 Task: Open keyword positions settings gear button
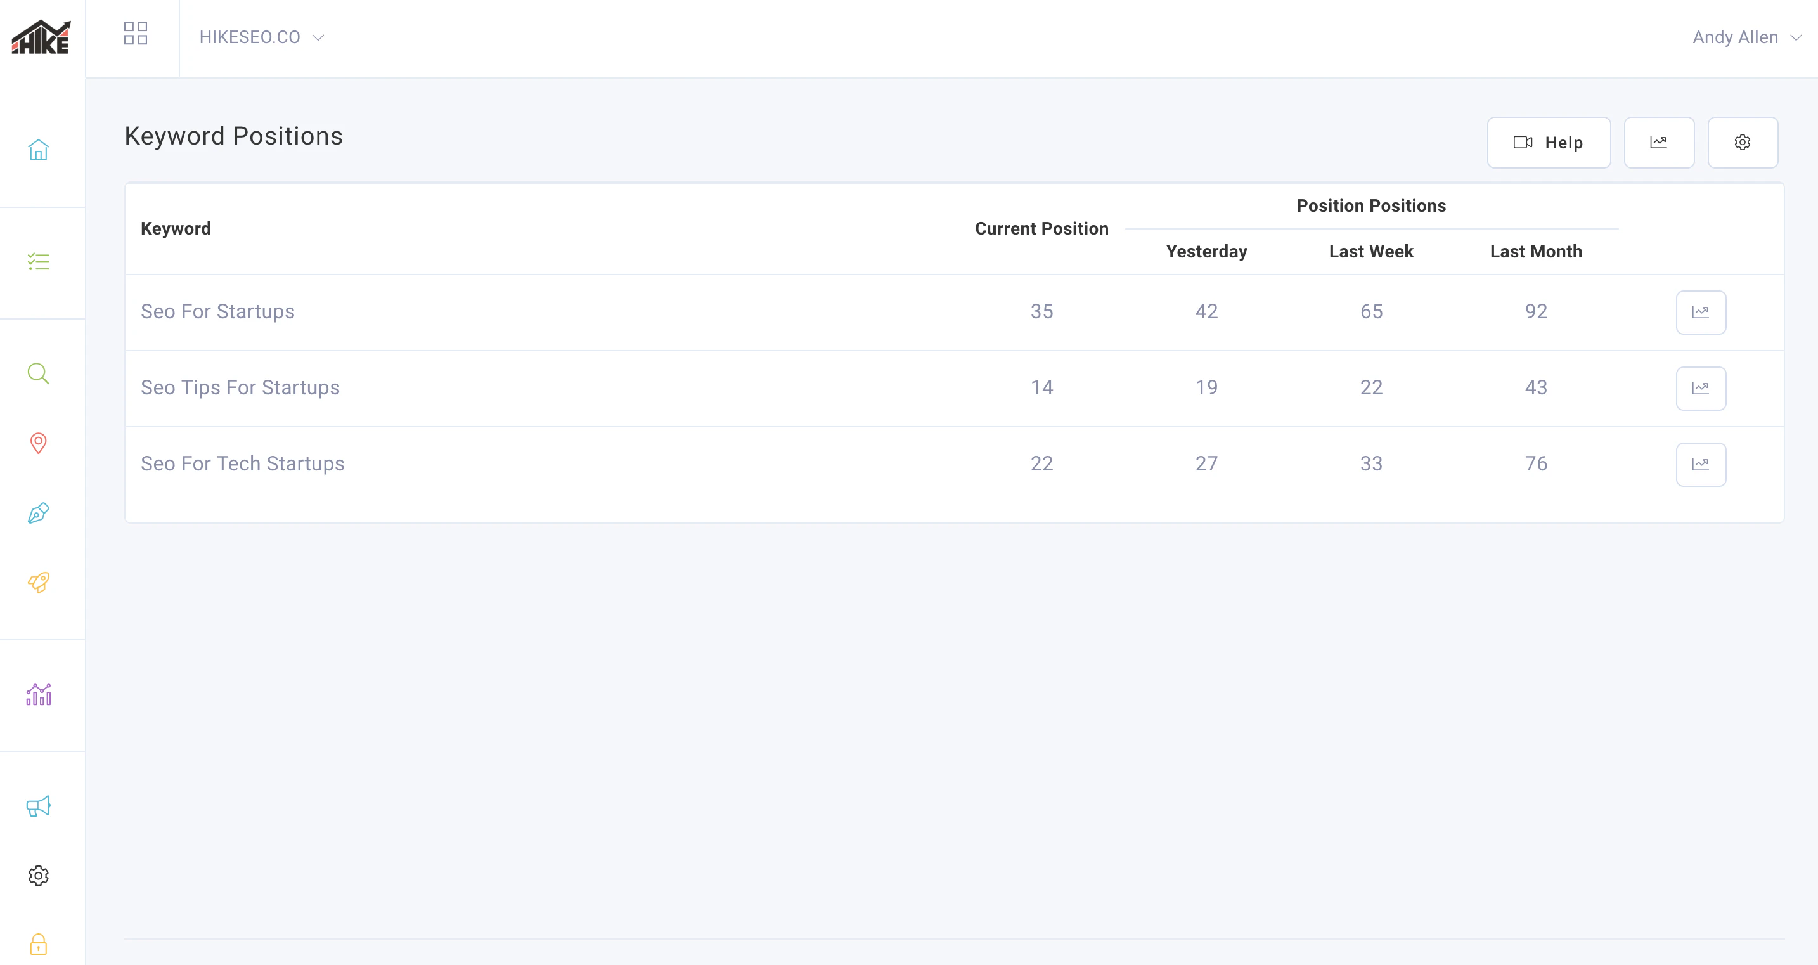[1742, 143]
